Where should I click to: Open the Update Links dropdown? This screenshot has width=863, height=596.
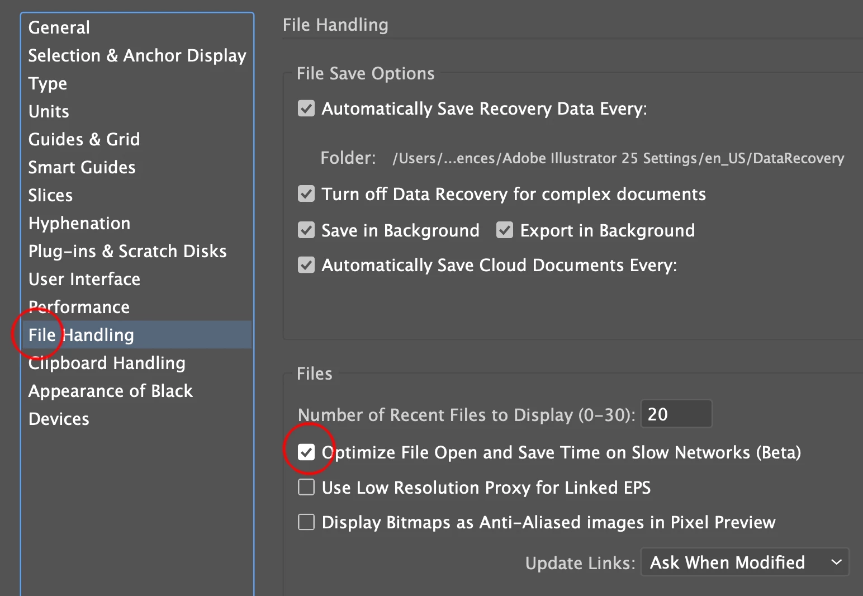point(745,562)
